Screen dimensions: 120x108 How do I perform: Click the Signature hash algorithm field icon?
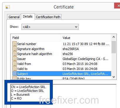pos(14,54)
